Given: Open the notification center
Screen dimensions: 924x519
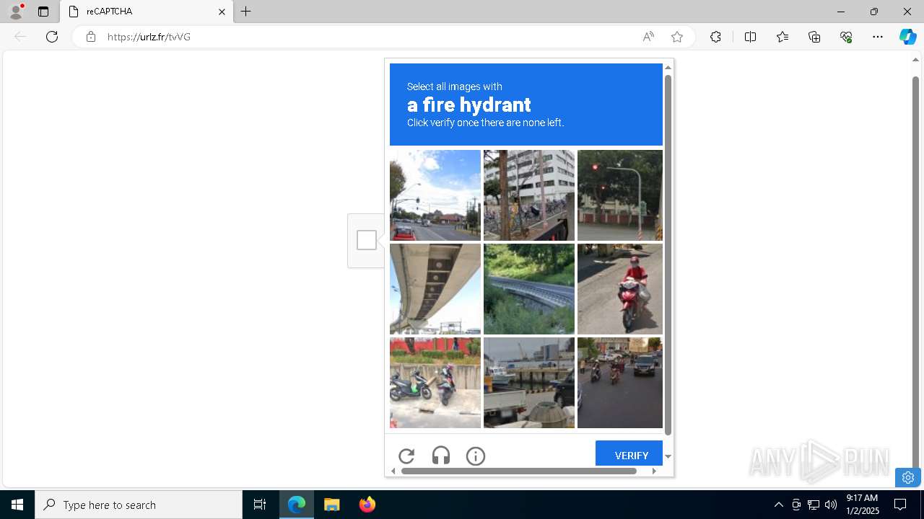Looking at the screenshot, I should 900,505.
